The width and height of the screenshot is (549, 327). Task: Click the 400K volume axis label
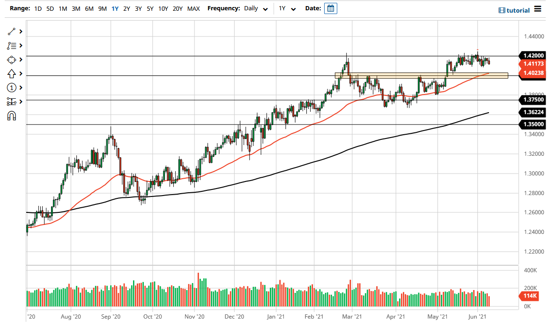pos(530,270)
